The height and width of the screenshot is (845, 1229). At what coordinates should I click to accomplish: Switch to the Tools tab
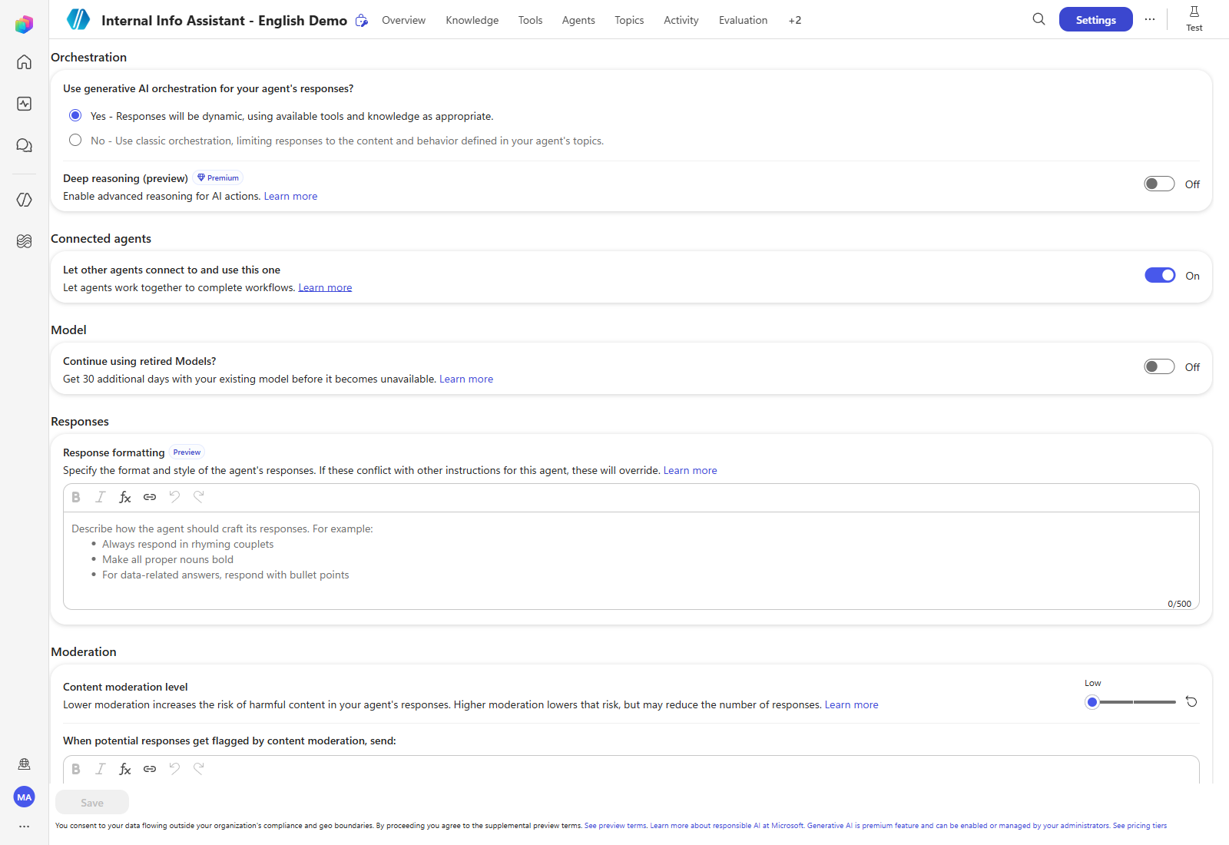click(x=530, y=20)
